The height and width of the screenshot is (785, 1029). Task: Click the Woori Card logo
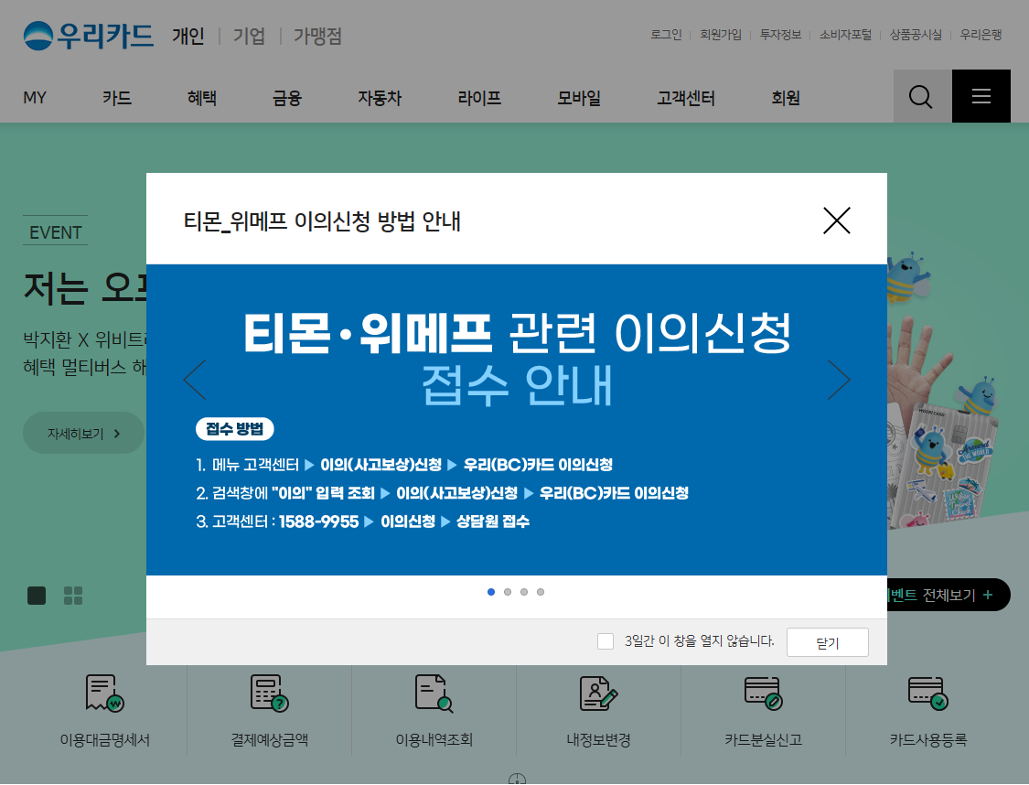tap(88, 36)
